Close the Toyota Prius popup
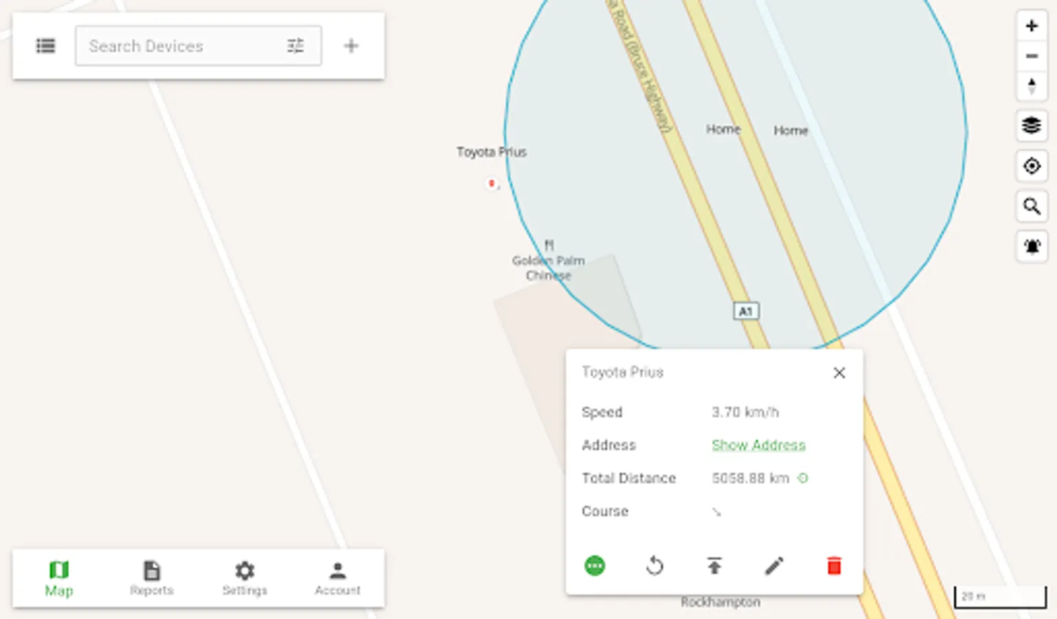 [839, 373]
